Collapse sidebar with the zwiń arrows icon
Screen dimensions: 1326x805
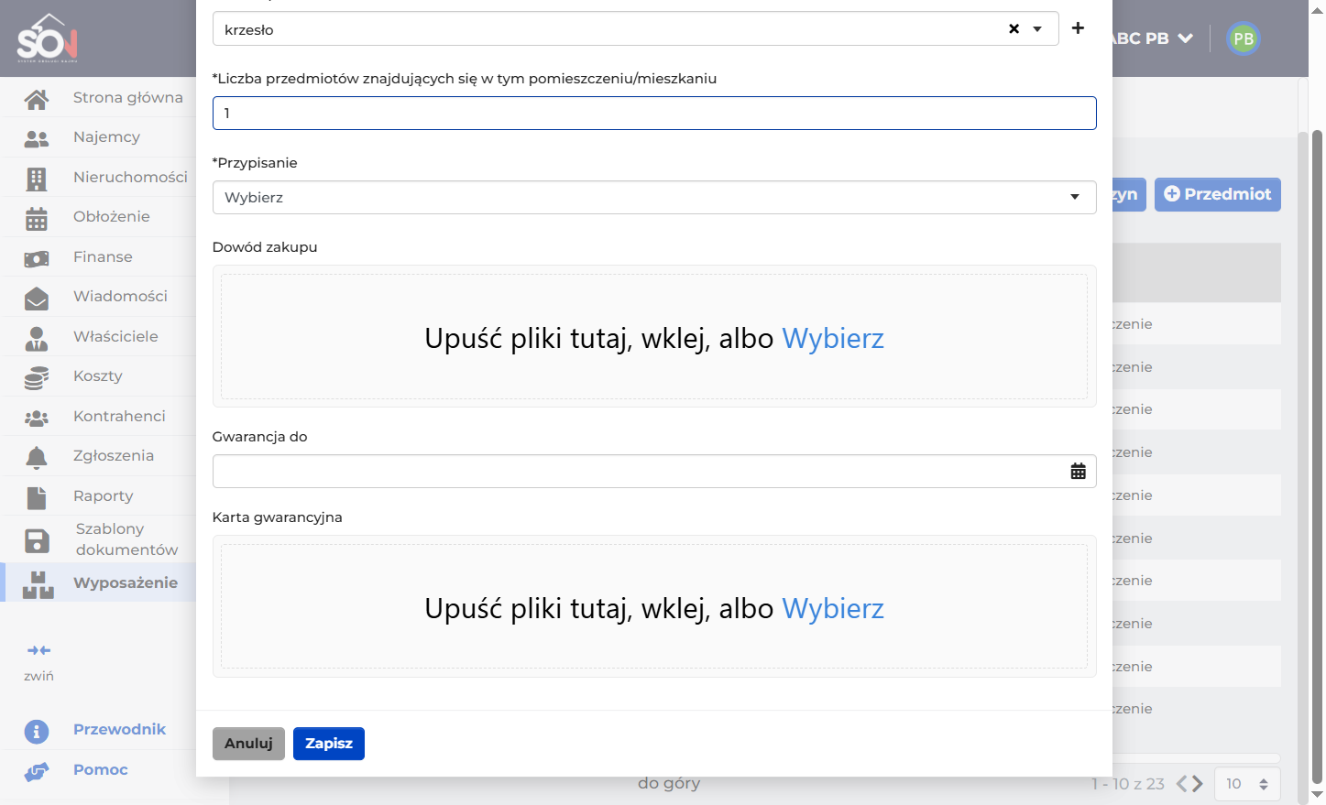coord(38,650)
